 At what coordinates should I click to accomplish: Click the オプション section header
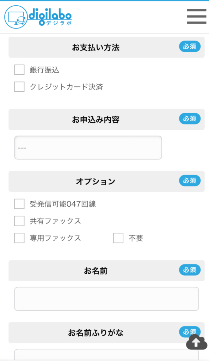(106, 182)
